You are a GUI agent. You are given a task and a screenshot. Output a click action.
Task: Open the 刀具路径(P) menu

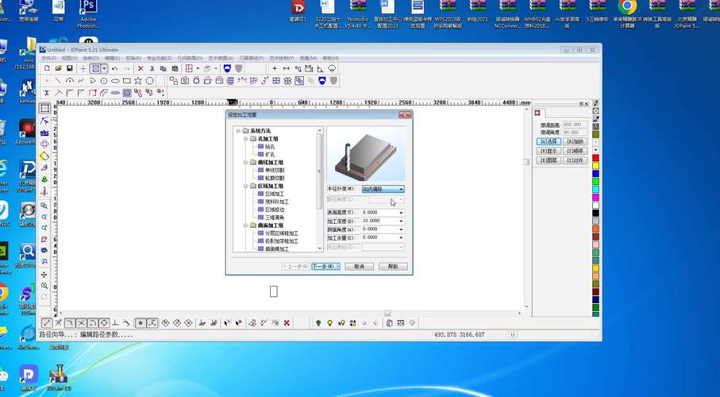coord(251,58)
